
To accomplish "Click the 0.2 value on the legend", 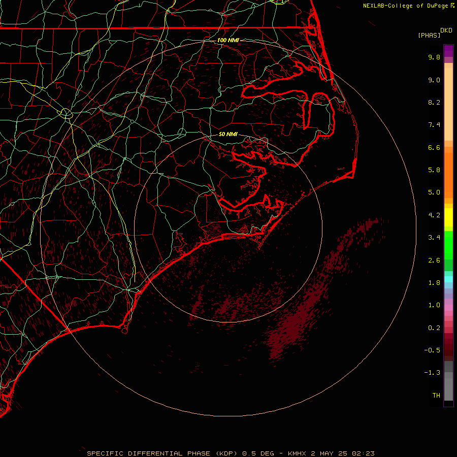I will (x=434, y=328).
